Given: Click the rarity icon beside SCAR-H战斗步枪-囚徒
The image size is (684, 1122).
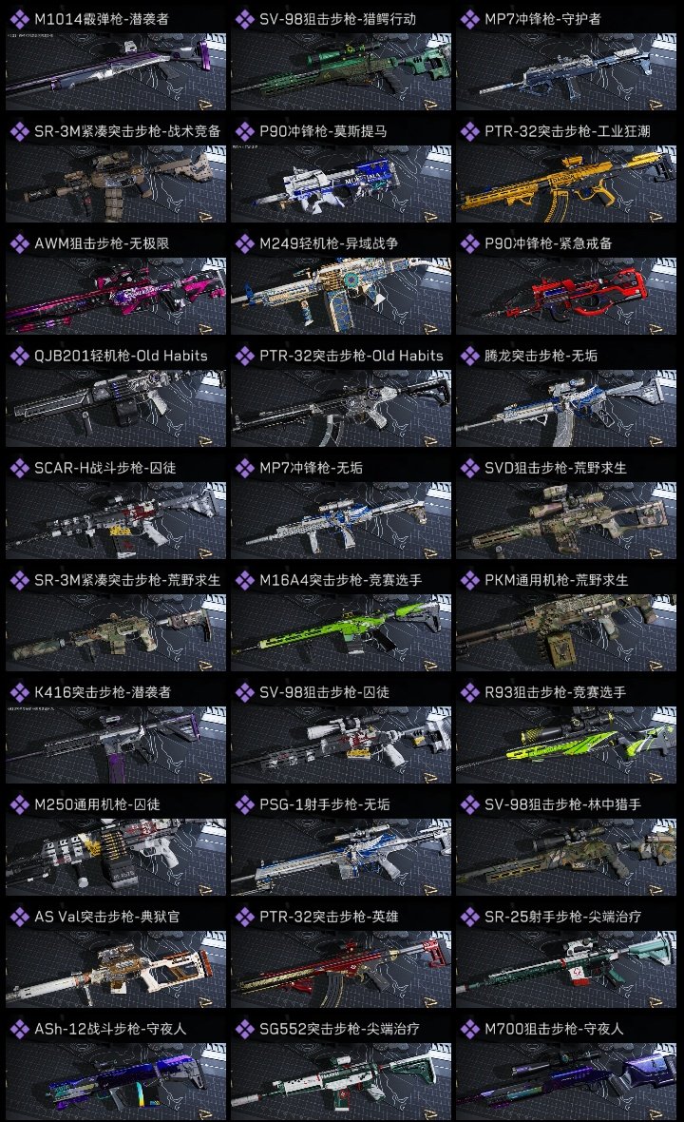Looking at the screenshot, I should point(19,468).
